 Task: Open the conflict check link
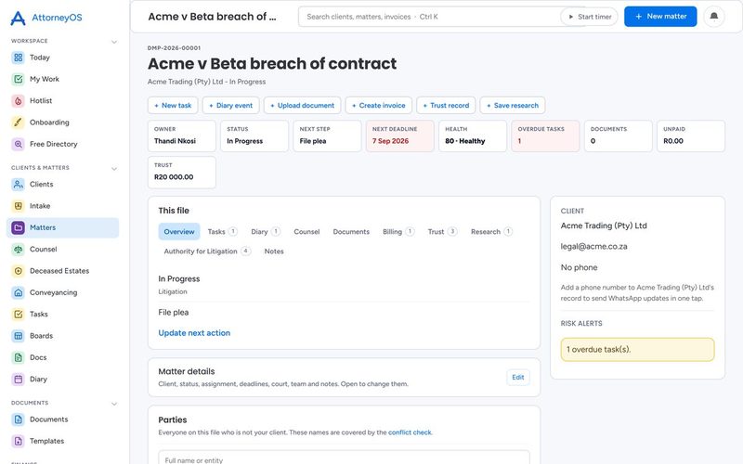click(410, 432)
